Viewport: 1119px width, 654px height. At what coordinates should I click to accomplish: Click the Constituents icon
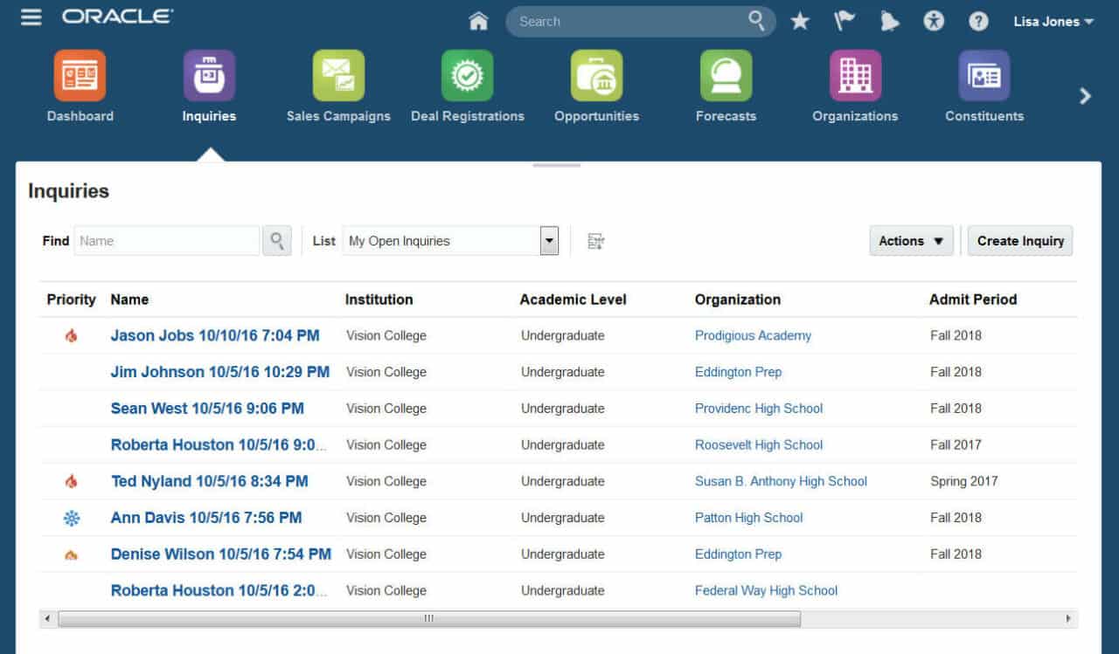(983, 75)
